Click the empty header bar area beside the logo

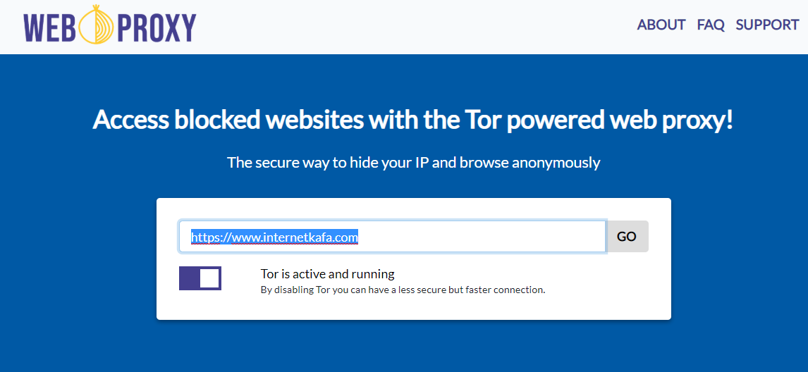coord(412,26)
